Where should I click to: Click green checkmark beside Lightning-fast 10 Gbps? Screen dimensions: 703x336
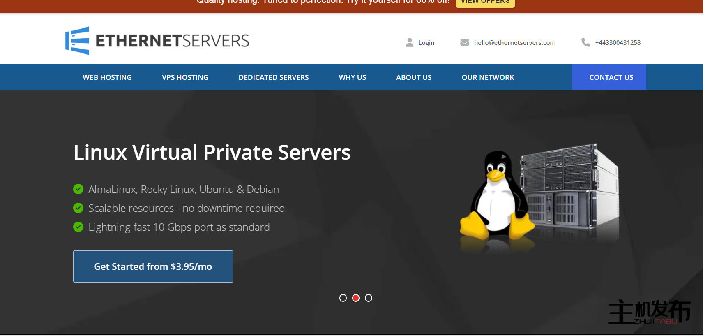pos(78,227)
